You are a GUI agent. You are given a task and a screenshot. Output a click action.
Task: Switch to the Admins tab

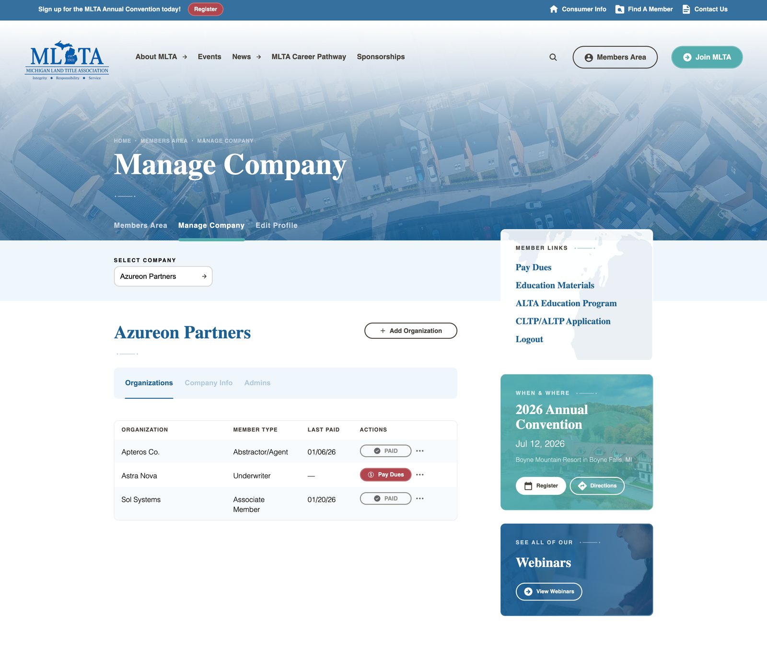click(257, 383)
